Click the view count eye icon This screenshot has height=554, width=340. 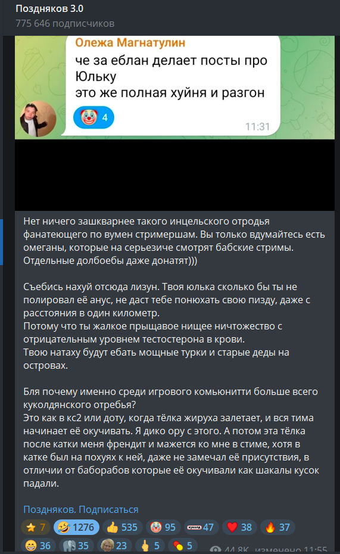[x=216, y=550]
